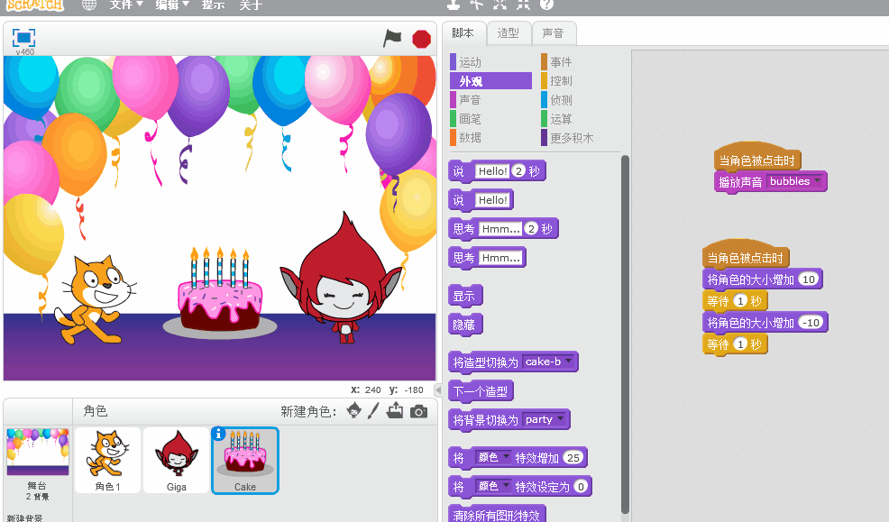This screenshot has height=522, width=889.
Task: Upload sprite from file icon
Action: coord(395,410)
